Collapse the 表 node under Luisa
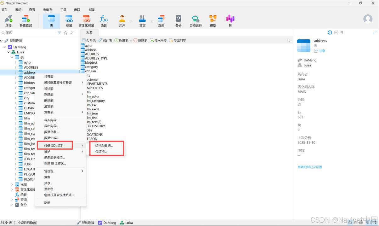The image size is (379, 226). (12, 57)
